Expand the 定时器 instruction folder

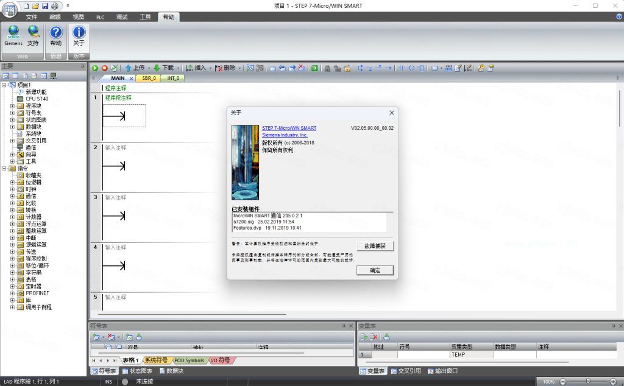[x=12, y=286]
